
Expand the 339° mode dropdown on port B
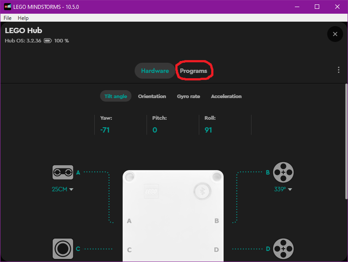click(290, 190)
